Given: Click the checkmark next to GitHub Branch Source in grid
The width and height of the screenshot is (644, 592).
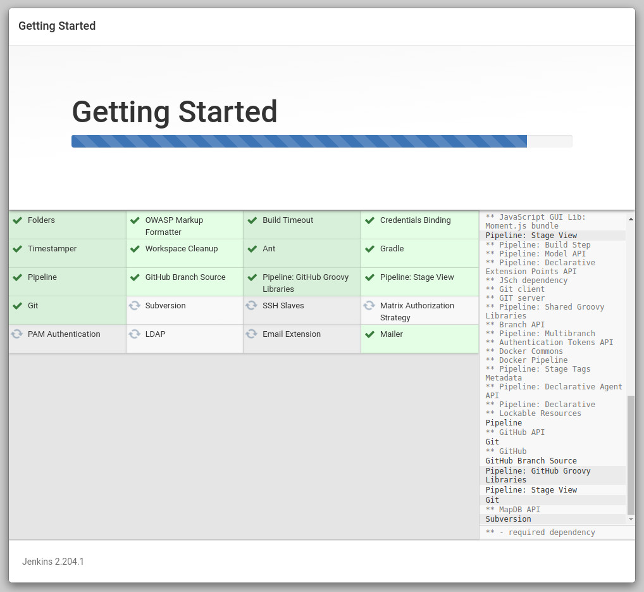Looking at the screenshot, I should pyautogui.click(x=135, y=277).
